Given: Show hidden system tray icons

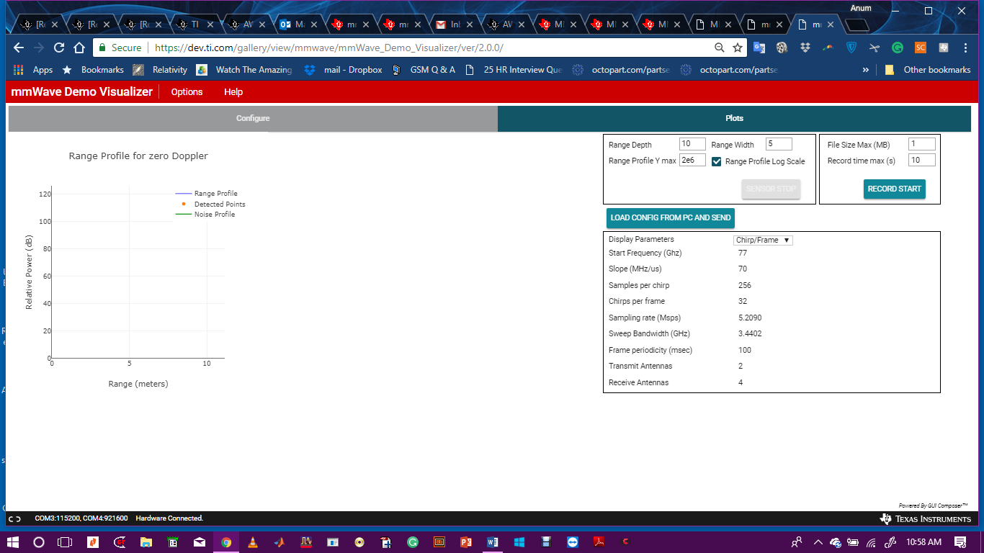Looking at the screenshot, I should click(818, 541).
